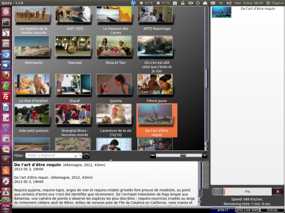
Task: Click the magnifier icon in the filter field
Action: [80, 155]
